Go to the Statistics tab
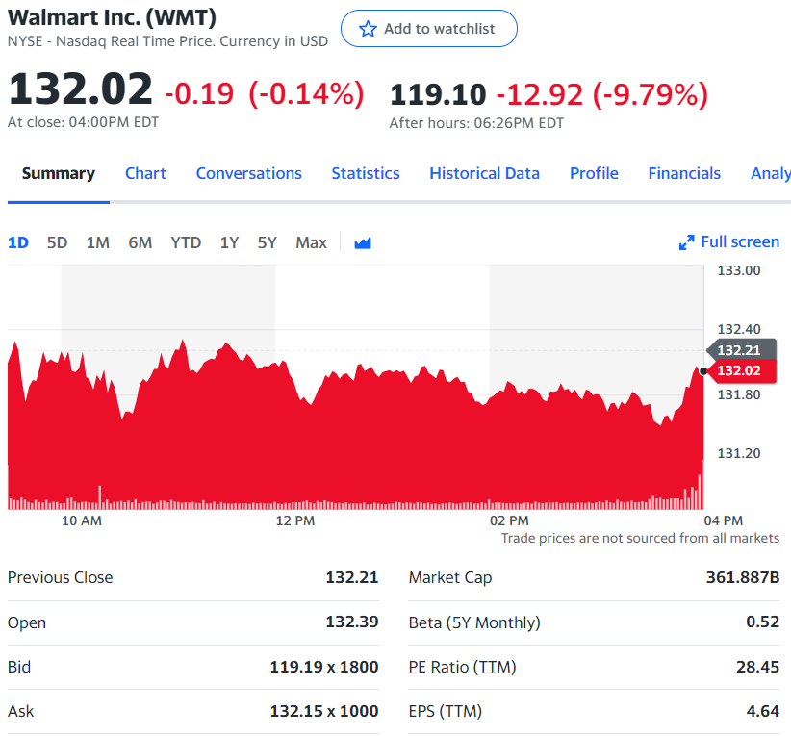The width and height of the screenshot is (791, 736). coord(366,173)
